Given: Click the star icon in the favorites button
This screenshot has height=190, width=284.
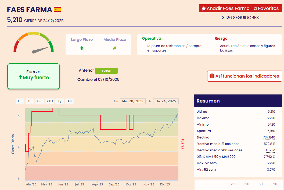Looking at the screenshot, I should pyautogui.click(x=204, y=9).
